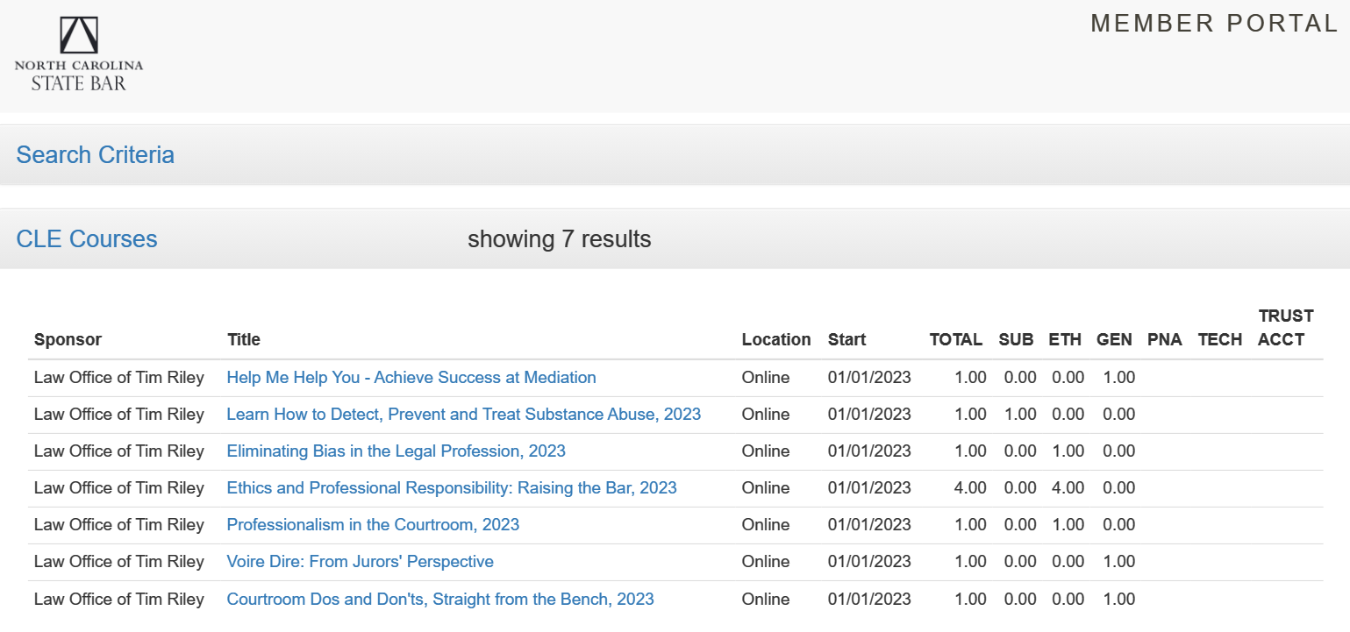Click the GEN column header

[1114, 340]
